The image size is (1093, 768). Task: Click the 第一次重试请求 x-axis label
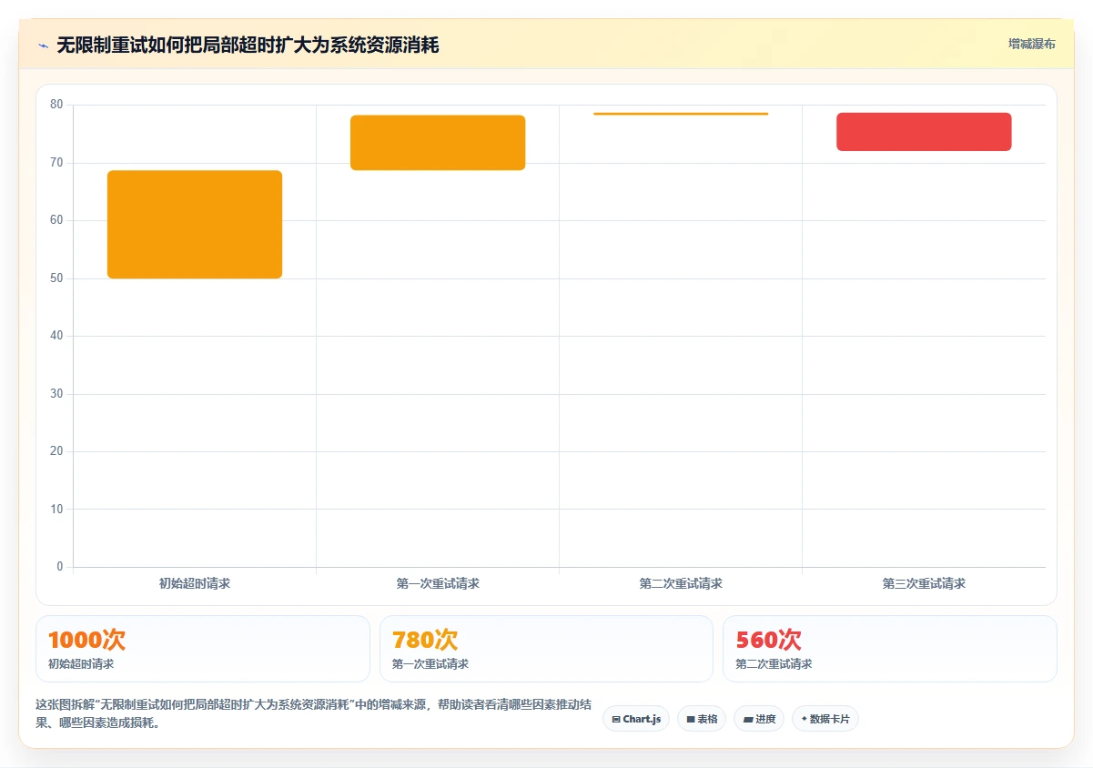[438, 584]
